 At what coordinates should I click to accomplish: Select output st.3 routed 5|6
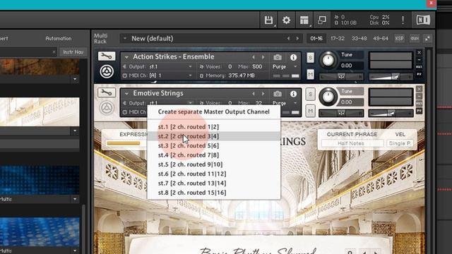click(214, 146)
